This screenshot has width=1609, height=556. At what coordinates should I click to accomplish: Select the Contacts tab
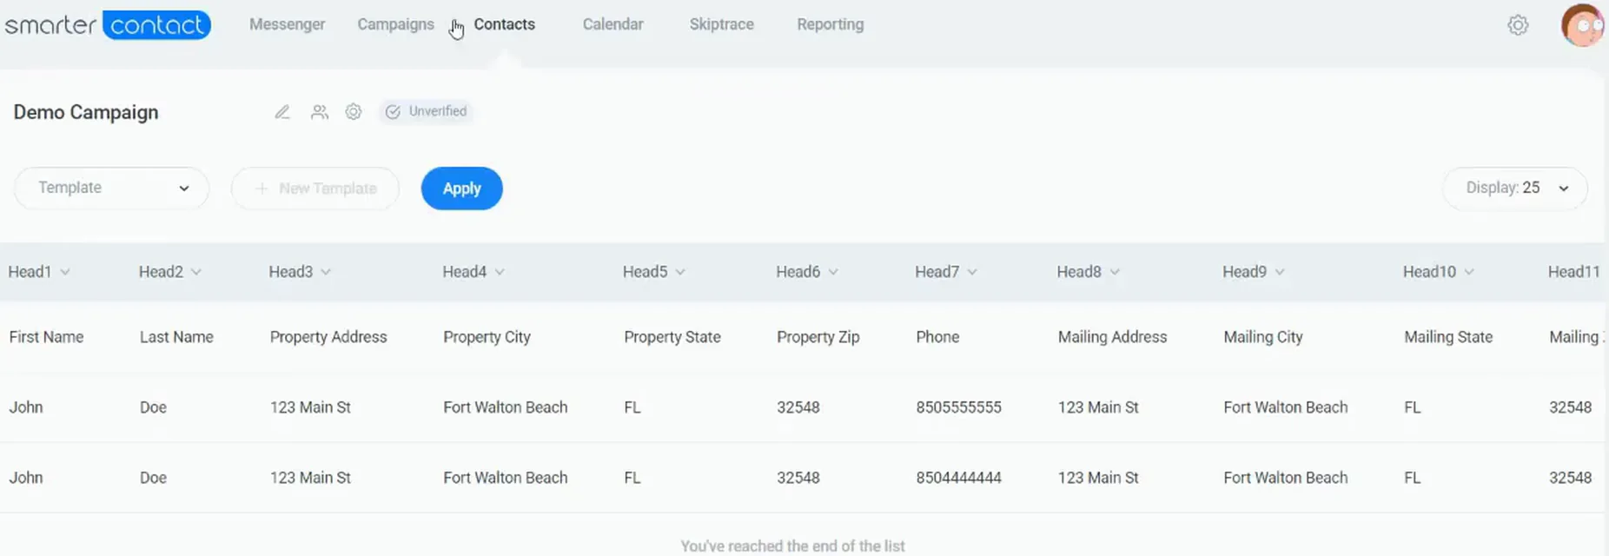(504, 24)
